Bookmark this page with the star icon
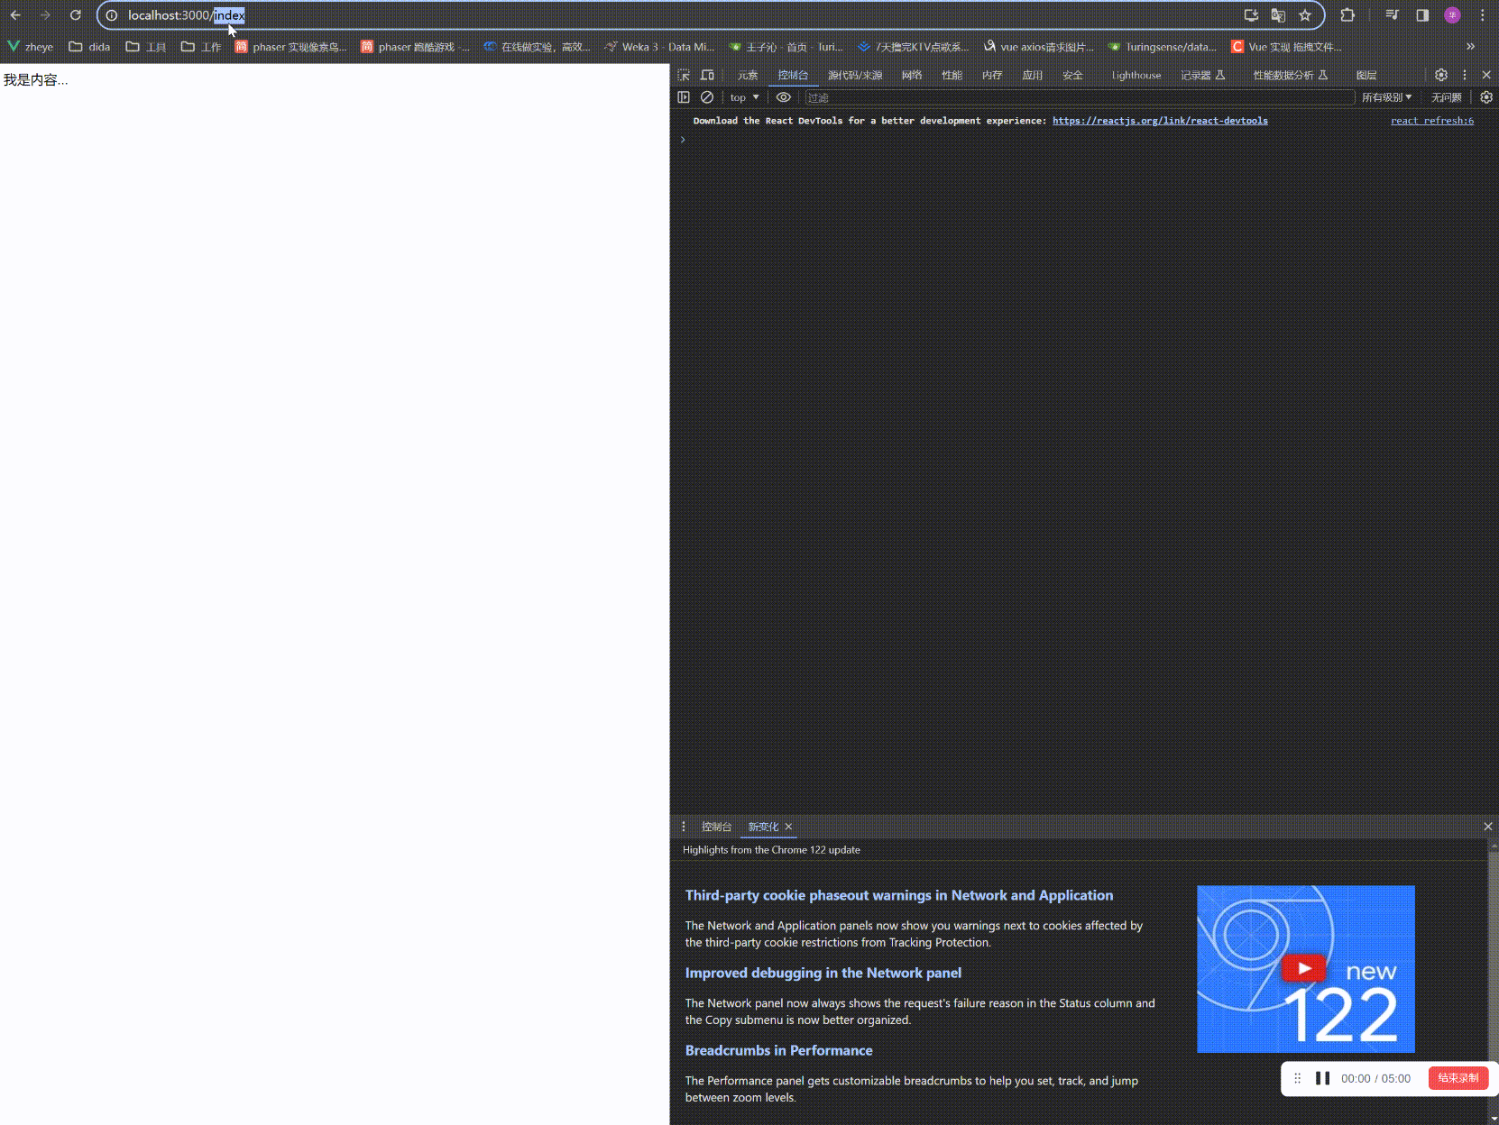This screenshot has width=1499, height=1125. (x=1305, y=15)
